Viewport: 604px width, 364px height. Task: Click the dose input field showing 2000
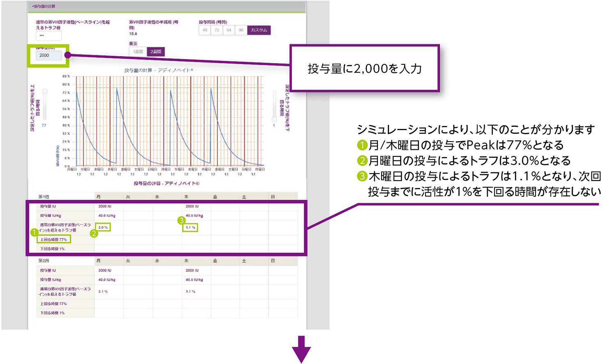pyautogui.click(x=48, y=55)
